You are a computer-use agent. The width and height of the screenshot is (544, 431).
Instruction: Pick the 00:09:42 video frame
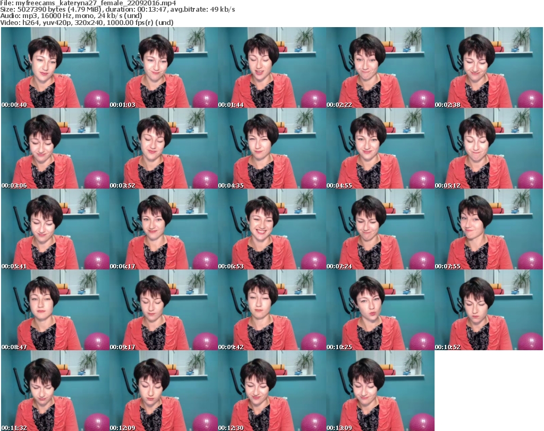coord(271,310)
